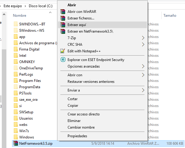Expand the CRC SHA submenu
This screenshot has width=185, height=148.
pyautogui.click(x=143, y=45)
